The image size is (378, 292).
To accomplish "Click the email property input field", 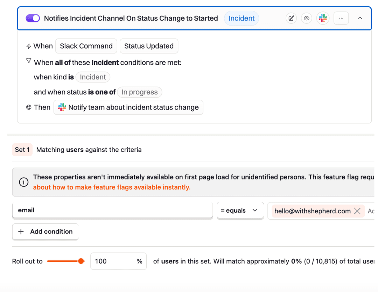I will tap(112, 211).
